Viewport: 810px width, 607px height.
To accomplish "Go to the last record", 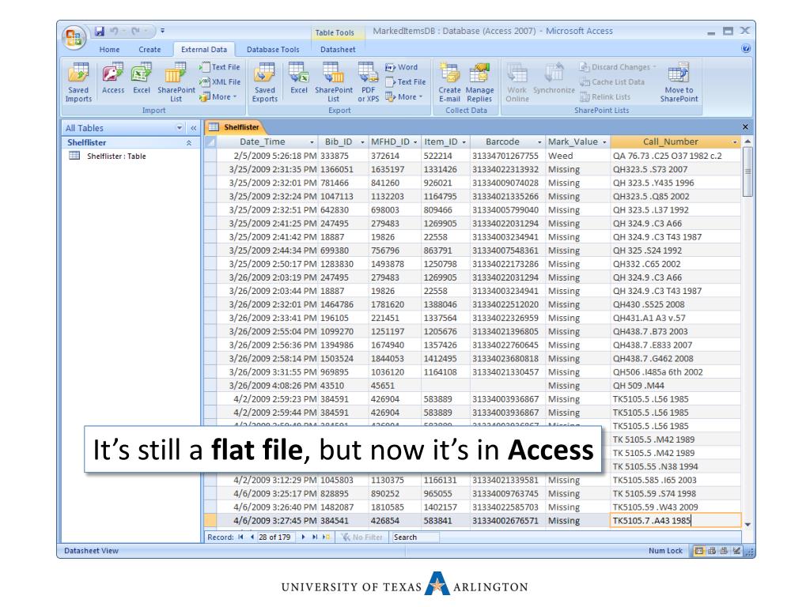I will point(315,537).
